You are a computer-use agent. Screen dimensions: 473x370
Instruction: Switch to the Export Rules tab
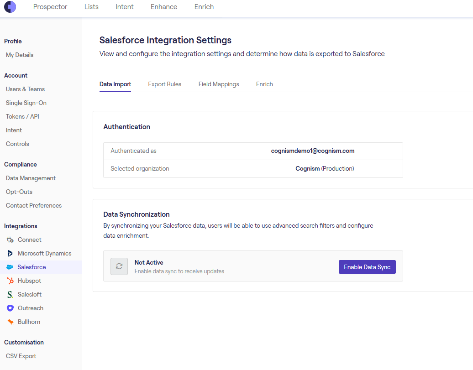coord(164,84)
